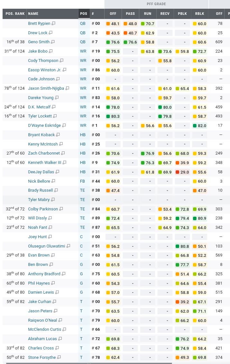
Task: Open external link icon beside Drew Lock
Action: point(51,33)
